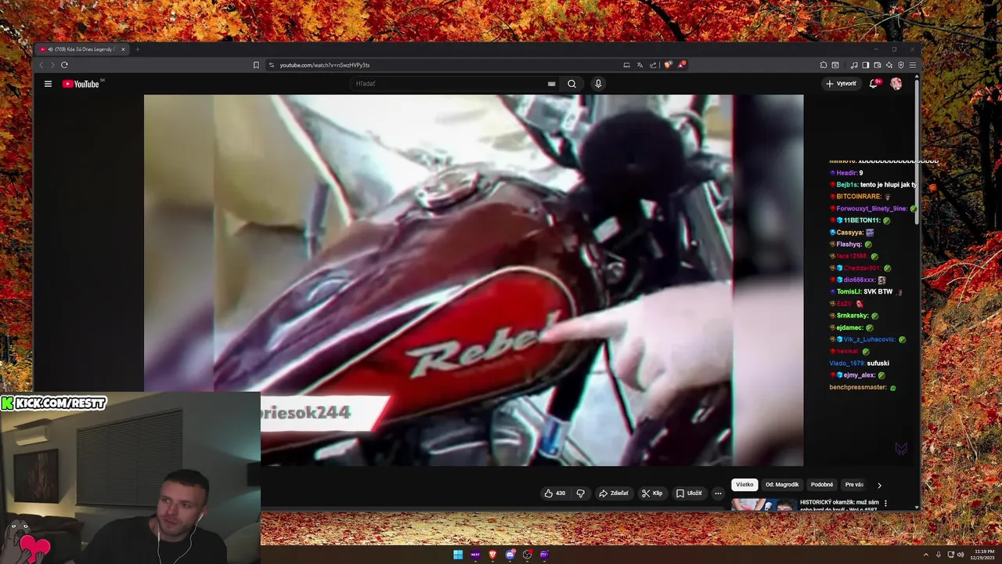Open Windows Start menu
Viewport: 1002px width, 564px height.
(458, 555)
